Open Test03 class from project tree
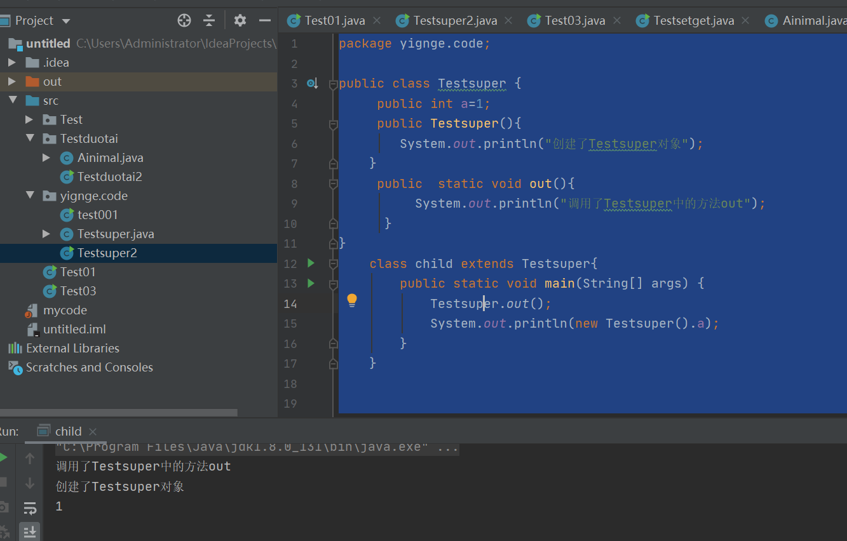 point(78,291)
